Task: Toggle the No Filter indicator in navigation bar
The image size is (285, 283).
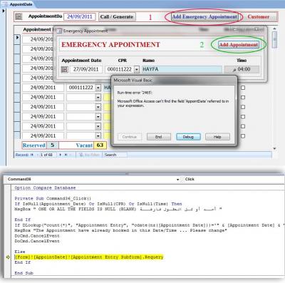Action: (89, 155)
